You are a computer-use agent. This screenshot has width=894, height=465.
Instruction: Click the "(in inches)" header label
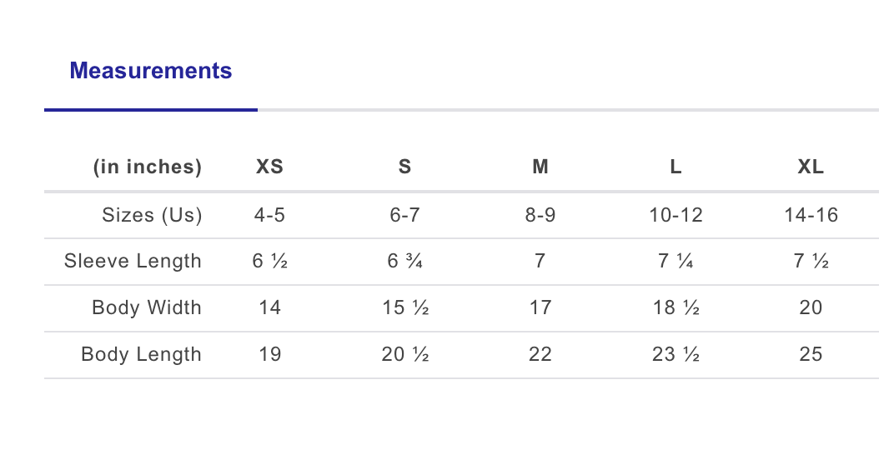coord(148,167)
